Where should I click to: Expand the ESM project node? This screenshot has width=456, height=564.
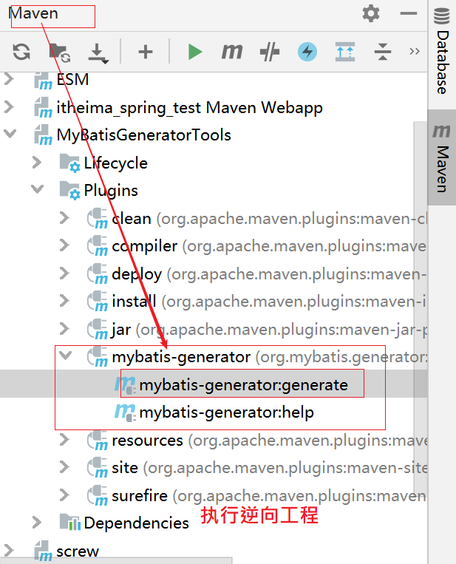(10, 79)
